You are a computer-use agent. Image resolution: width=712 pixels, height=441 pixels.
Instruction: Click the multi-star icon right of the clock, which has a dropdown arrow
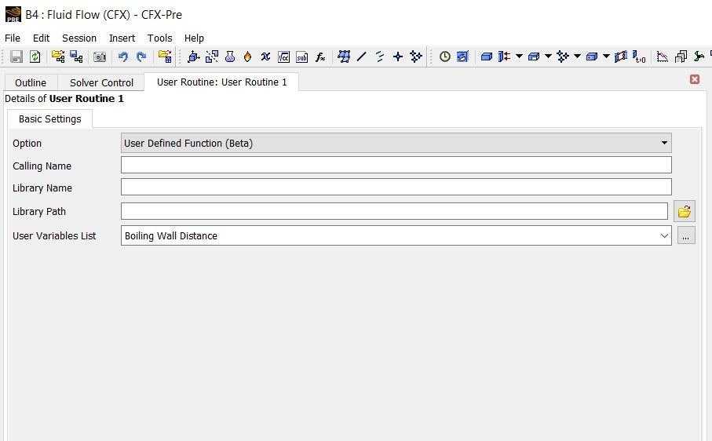563,56
